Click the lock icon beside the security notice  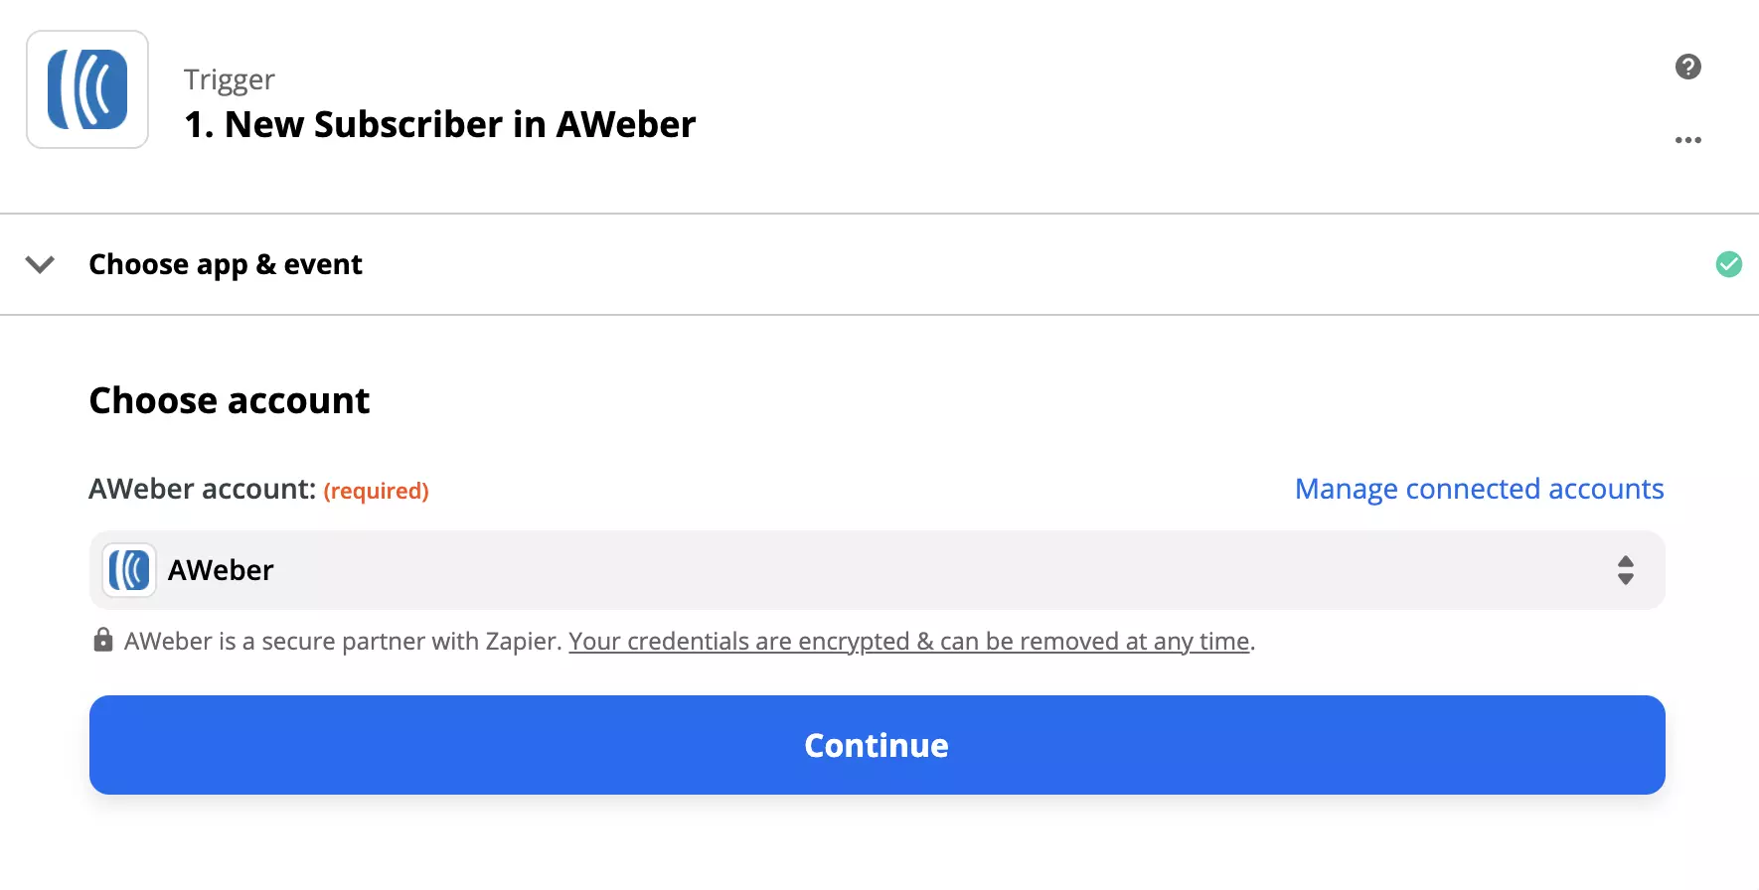[x=102, y=641]
